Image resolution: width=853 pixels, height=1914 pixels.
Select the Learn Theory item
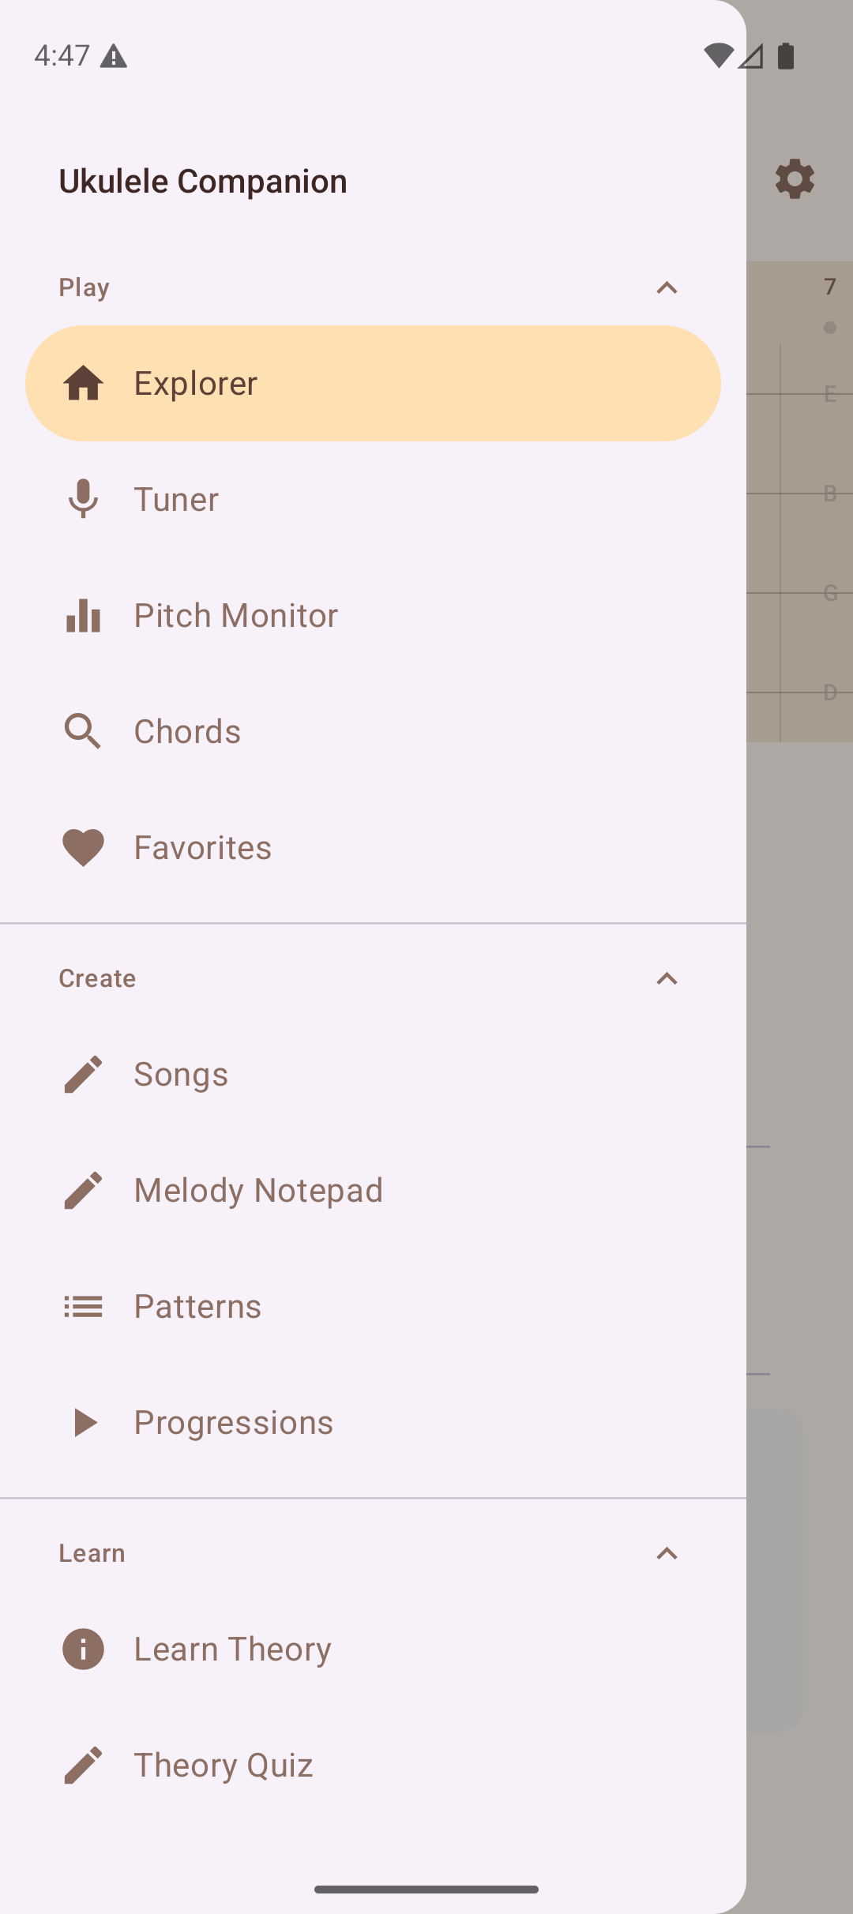point(233,1649)
